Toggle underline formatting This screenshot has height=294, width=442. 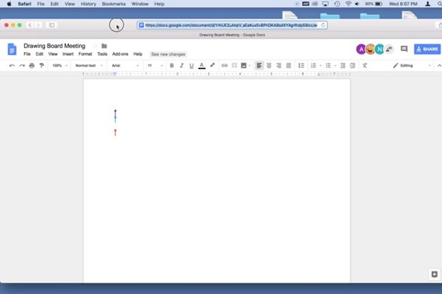click(191, 66)
